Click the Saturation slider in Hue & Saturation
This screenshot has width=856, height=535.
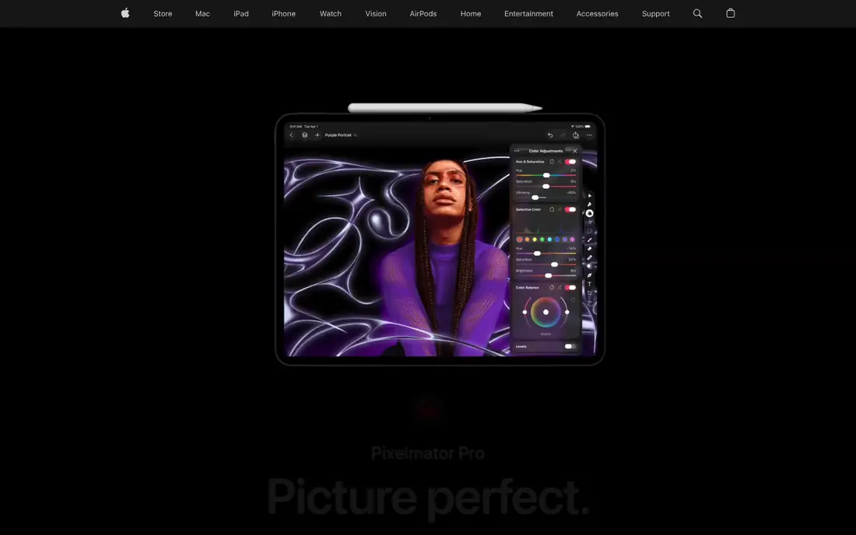[546, 186]
